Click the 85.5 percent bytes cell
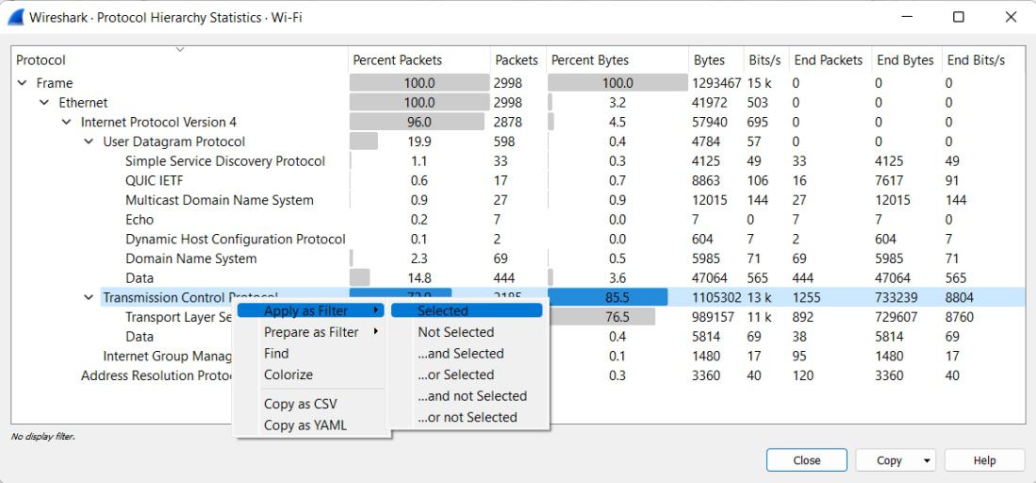The image size is (1036, 483). point(617,298)
